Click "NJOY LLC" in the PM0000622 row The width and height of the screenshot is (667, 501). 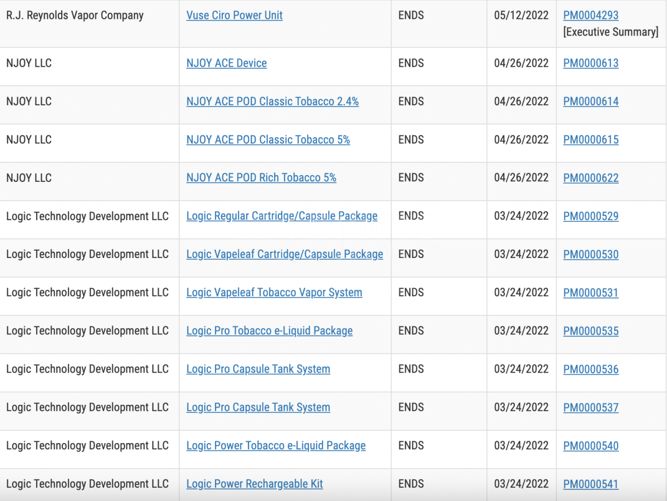pyautogui.click(x=29, y=178)
